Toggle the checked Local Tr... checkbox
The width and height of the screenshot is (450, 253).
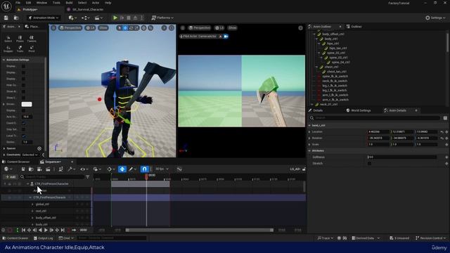click(x=23, y=136)
